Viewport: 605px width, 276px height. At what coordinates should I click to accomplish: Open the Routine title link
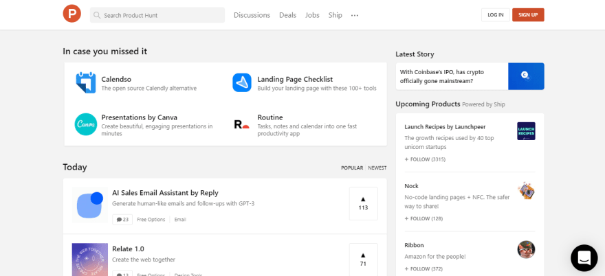pyautogui.click(x=270, y=117)
